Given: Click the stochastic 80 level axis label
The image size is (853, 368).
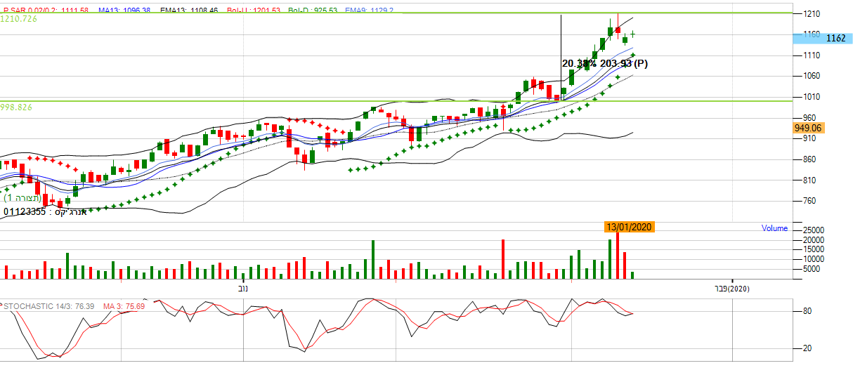Looking at the screenshot, I should point(807,312).
